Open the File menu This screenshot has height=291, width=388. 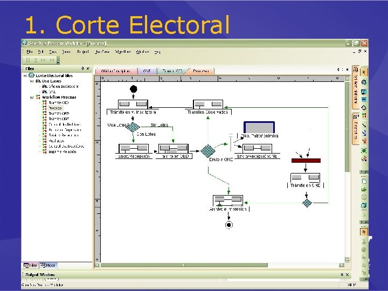tap(30, 52)
